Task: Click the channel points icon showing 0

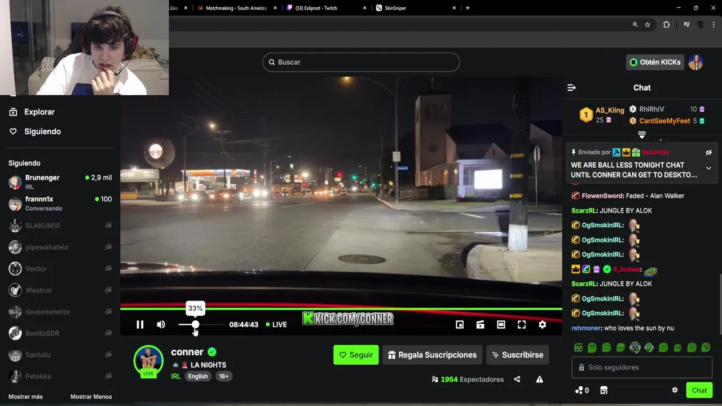Action: coord(582,390)
